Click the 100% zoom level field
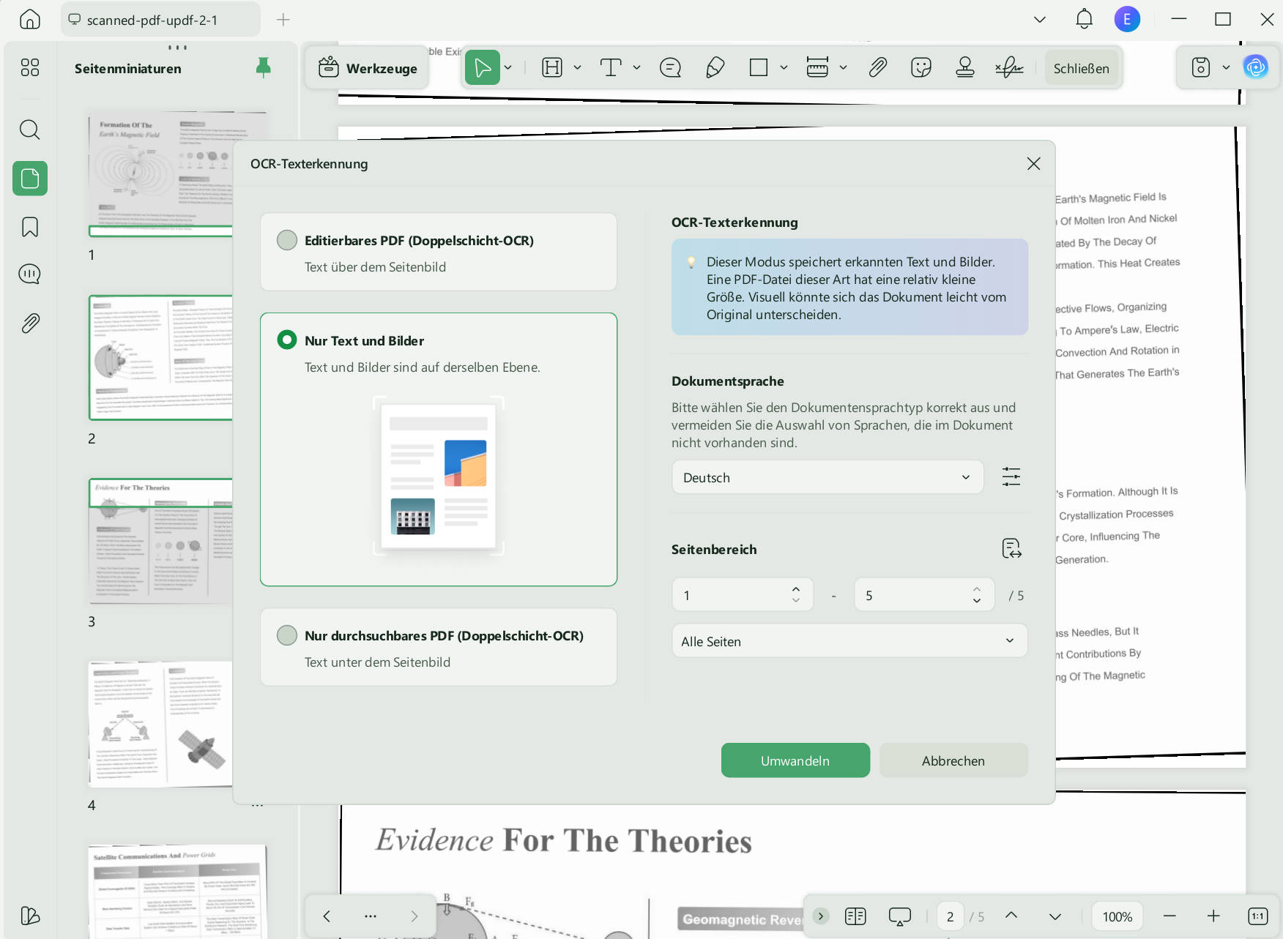1283x939 pixels. [1117, 916]
